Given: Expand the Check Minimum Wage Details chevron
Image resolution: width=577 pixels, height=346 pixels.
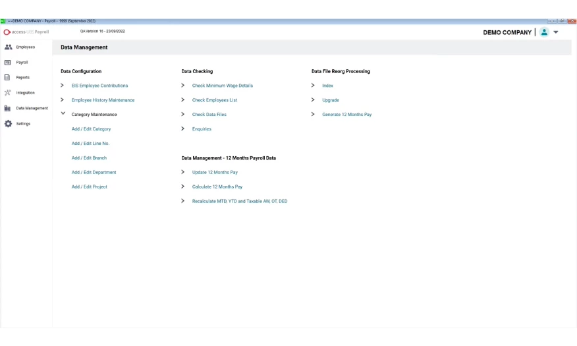Looking at the screenshot, I should (183, 86).
